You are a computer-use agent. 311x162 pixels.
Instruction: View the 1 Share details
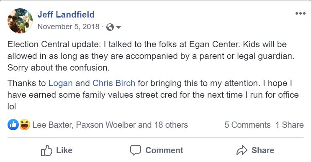coord(290,125)
